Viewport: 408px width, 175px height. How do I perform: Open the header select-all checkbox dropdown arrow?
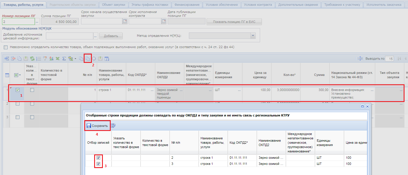pyautogui.click(x=20, y=75)
